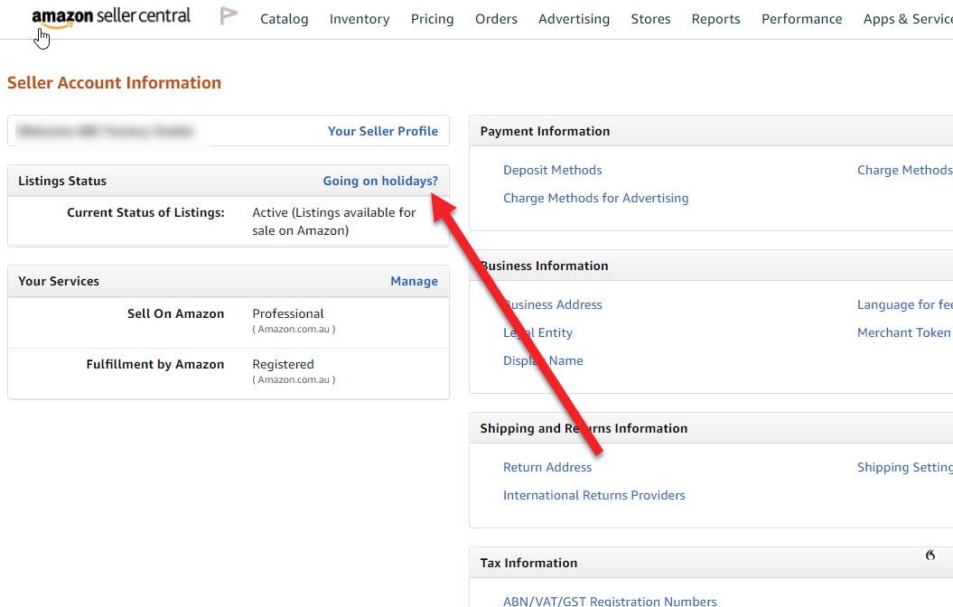Open the Apps & Services menu
Image resolution: width=953 pixels, height=607 pixels.
point(908,19)
